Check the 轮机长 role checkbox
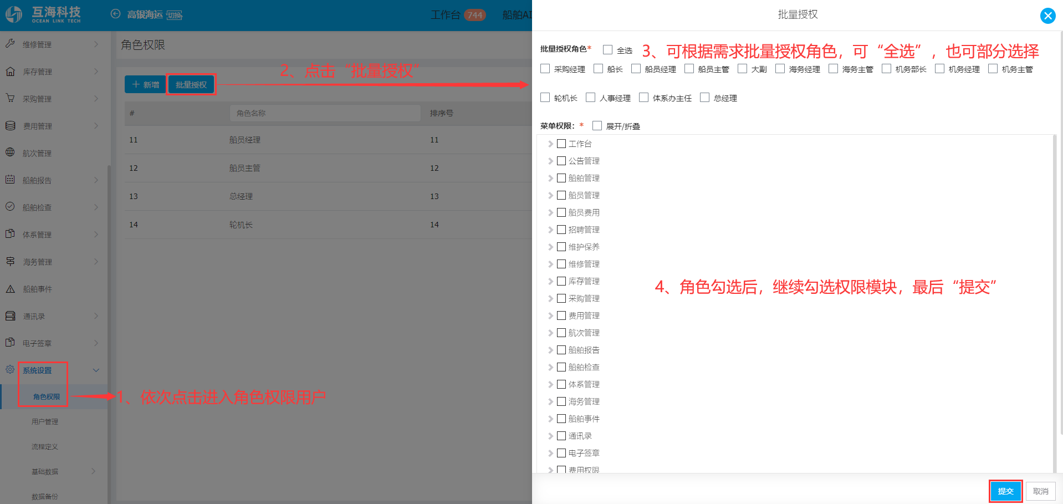This screenshot has width=1063, height=504. tap(545, 98)
